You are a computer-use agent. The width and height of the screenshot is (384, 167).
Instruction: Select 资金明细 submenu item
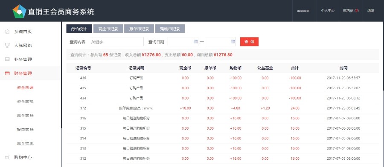25,88
